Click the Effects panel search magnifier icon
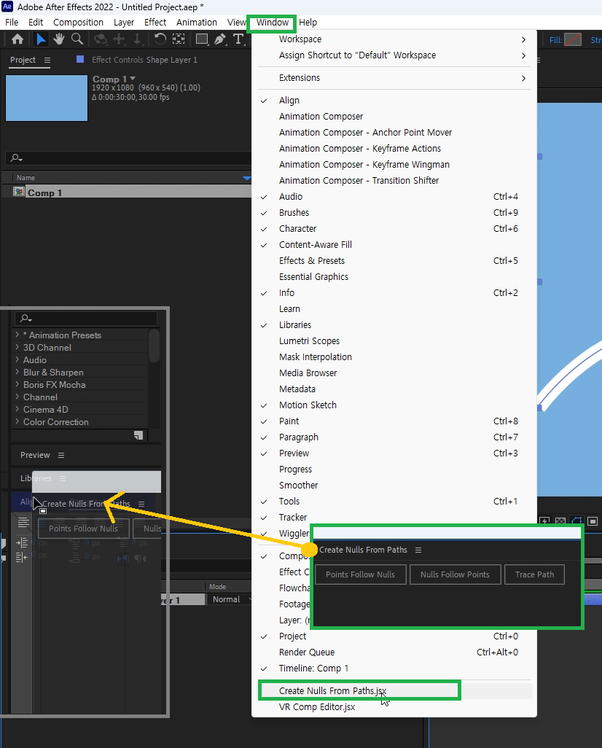Screen dimensions: 602x748 tap(26, 318)
